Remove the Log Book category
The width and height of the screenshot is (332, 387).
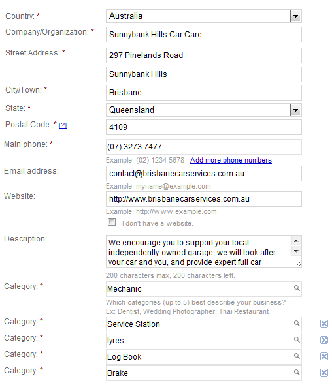pos(324,356)
